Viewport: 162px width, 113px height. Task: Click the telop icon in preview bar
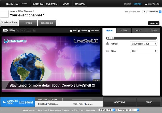tap(23, 30)
